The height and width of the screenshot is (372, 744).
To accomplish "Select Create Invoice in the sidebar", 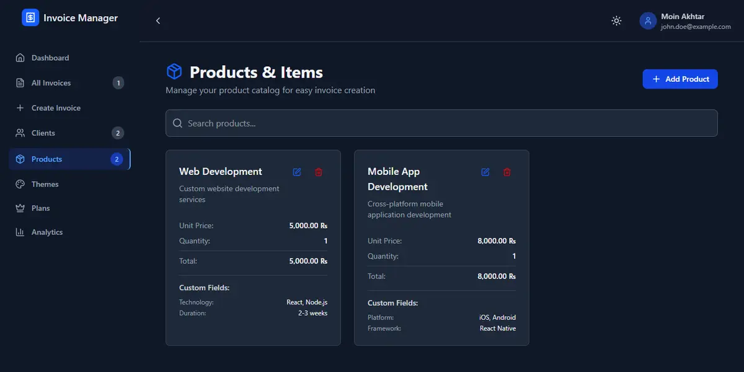I will (x=56, y=108).
